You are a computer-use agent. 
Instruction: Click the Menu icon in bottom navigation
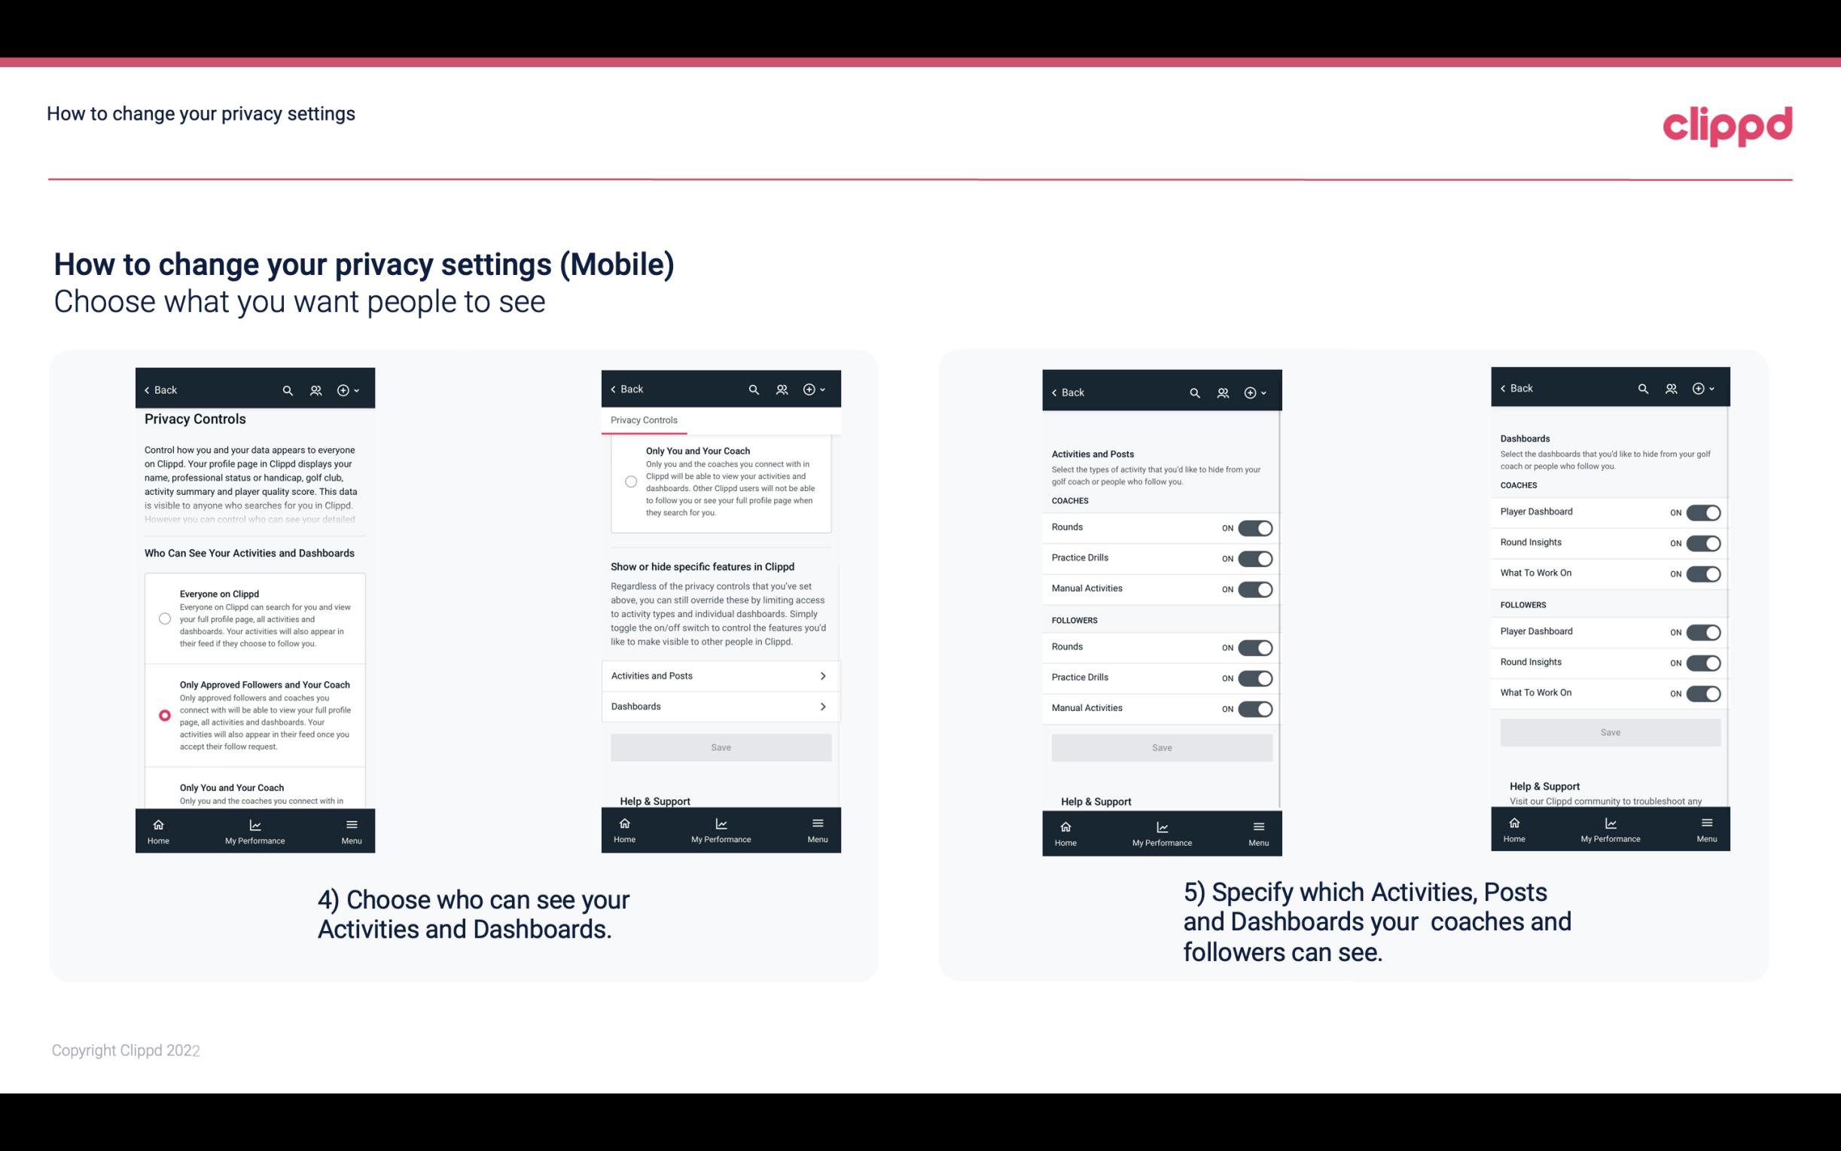pos(351,825)
